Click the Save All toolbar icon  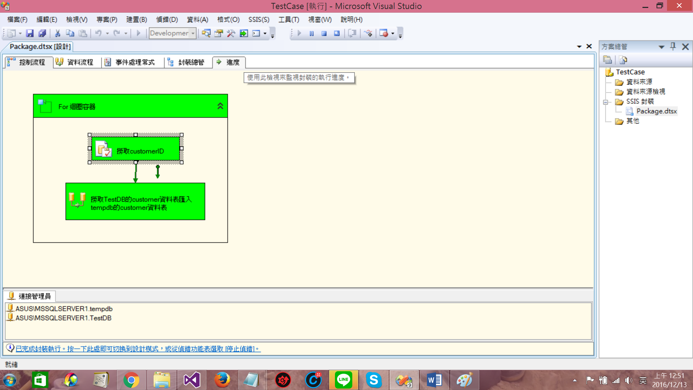point(42,33)
